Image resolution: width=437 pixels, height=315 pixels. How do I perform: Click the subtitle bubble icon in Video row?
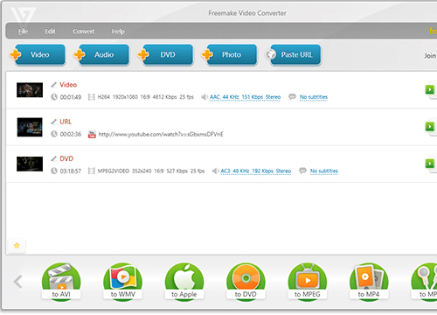point(292,96)
